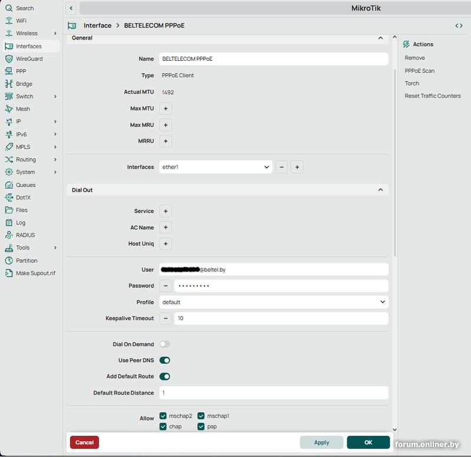Click the Search magnifier icon
Screen dimensions: 471x457
(x=9, y=8)
